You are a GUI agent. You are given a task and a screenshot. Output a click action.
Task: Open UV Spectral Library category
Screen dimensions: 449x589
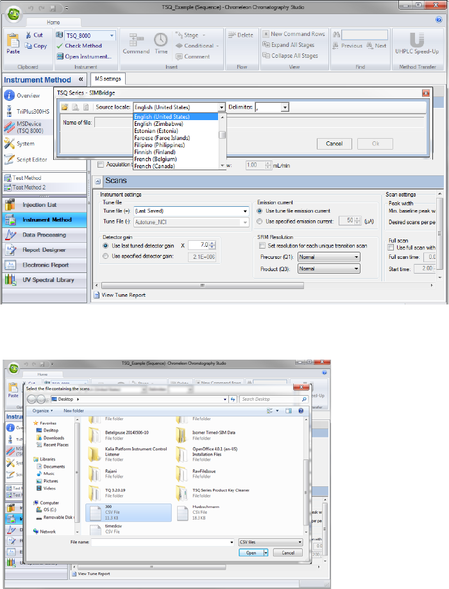pyautogui.click(x=44, y=280)
